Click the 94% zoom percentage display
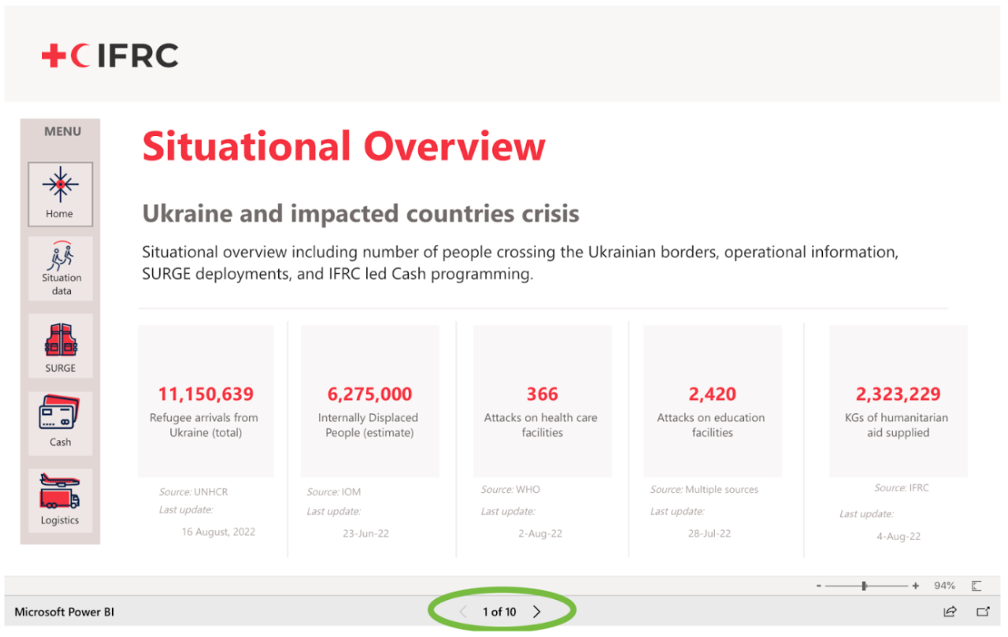The image size is (1008, 637). pyautogui.click(x=943, y=585)
